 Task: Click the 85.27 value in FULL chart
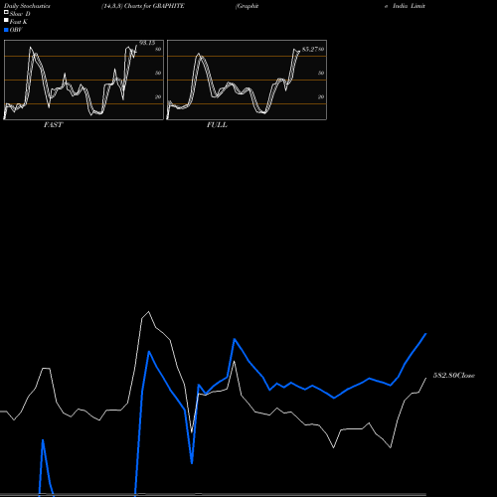pos(310,50)
